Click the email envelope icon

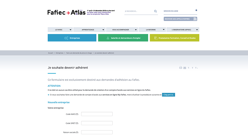185,68
